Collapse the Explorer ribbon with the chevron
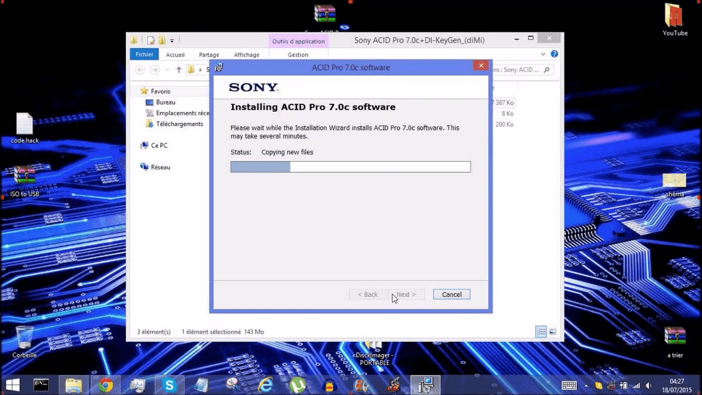The image size is (702, 395). coord(543,54)
